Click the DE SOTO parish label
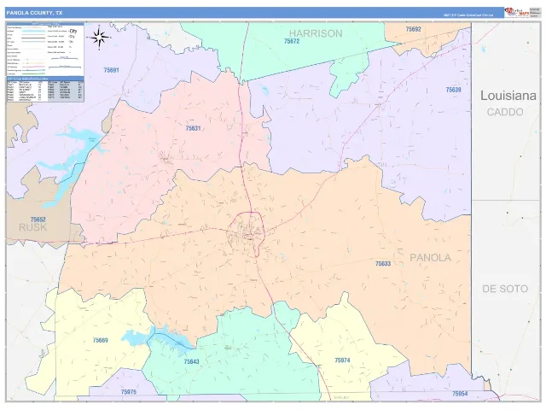The height and width of the screenshot is (410, 546). (505, 289)
